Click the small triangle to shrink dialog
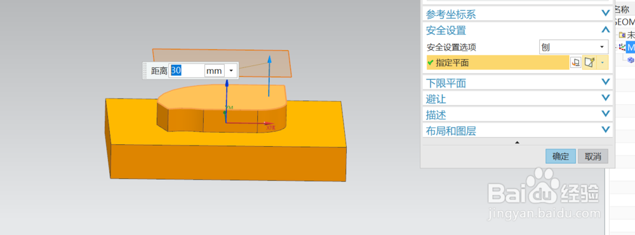Image resolution: width=635 pixels, height=235 pixels. pos(517,142)
